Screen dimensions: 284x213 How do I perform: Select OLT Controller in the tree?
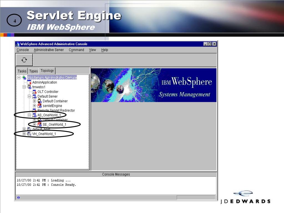pyautogui.click(x=48, y=92)
